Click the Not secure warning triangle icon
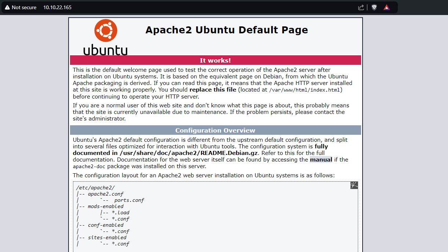The height and width of the screenshot is (252, 448). point(7,7)
